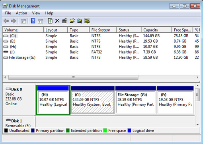Click the Disk 0 drive icon
The image size is (203, 144).
pos(8,89)
